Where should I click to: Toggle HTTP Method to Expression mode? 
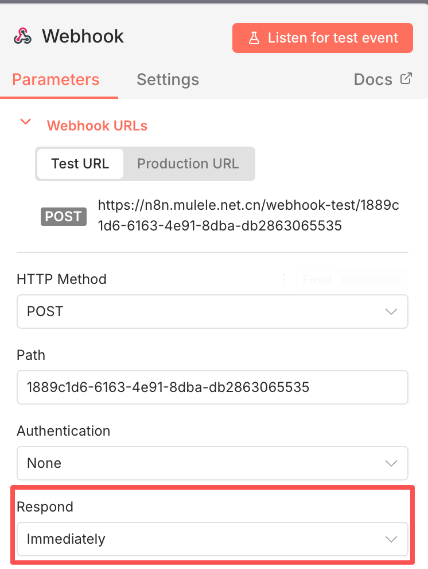371,279
